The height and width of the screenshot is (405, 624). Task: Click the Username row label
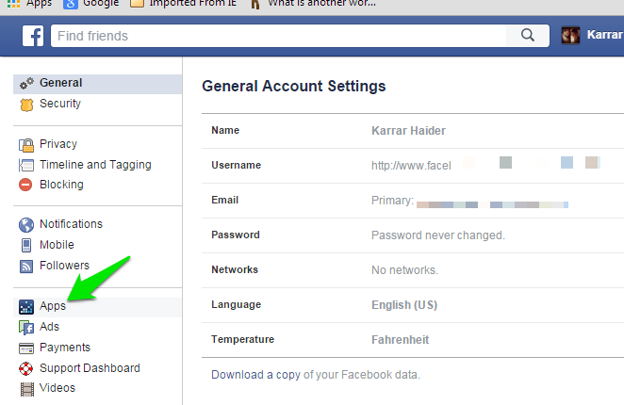236,165
